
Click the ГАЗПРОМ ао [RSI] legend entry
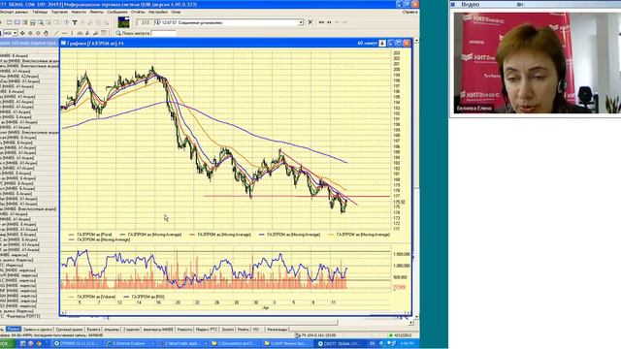point(145,297)
